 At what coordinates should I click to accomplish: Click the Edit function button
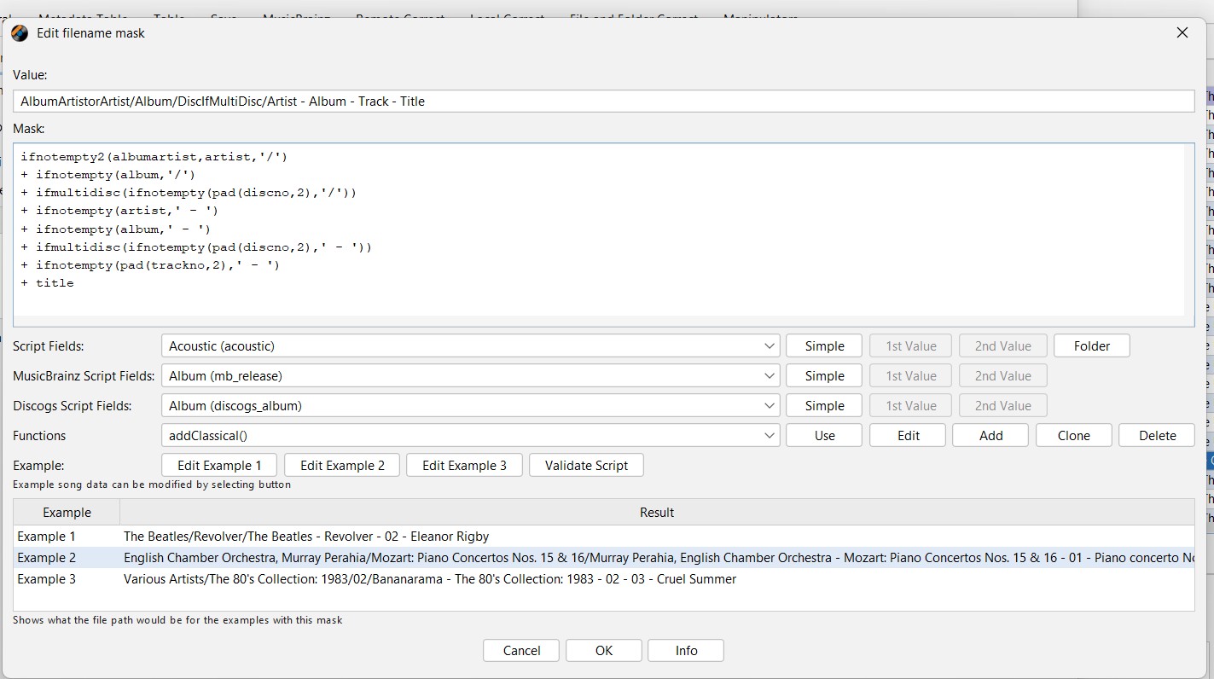(908, 435)
